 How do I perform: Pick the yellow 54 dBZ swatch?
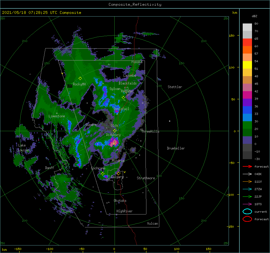pos(247,65)
